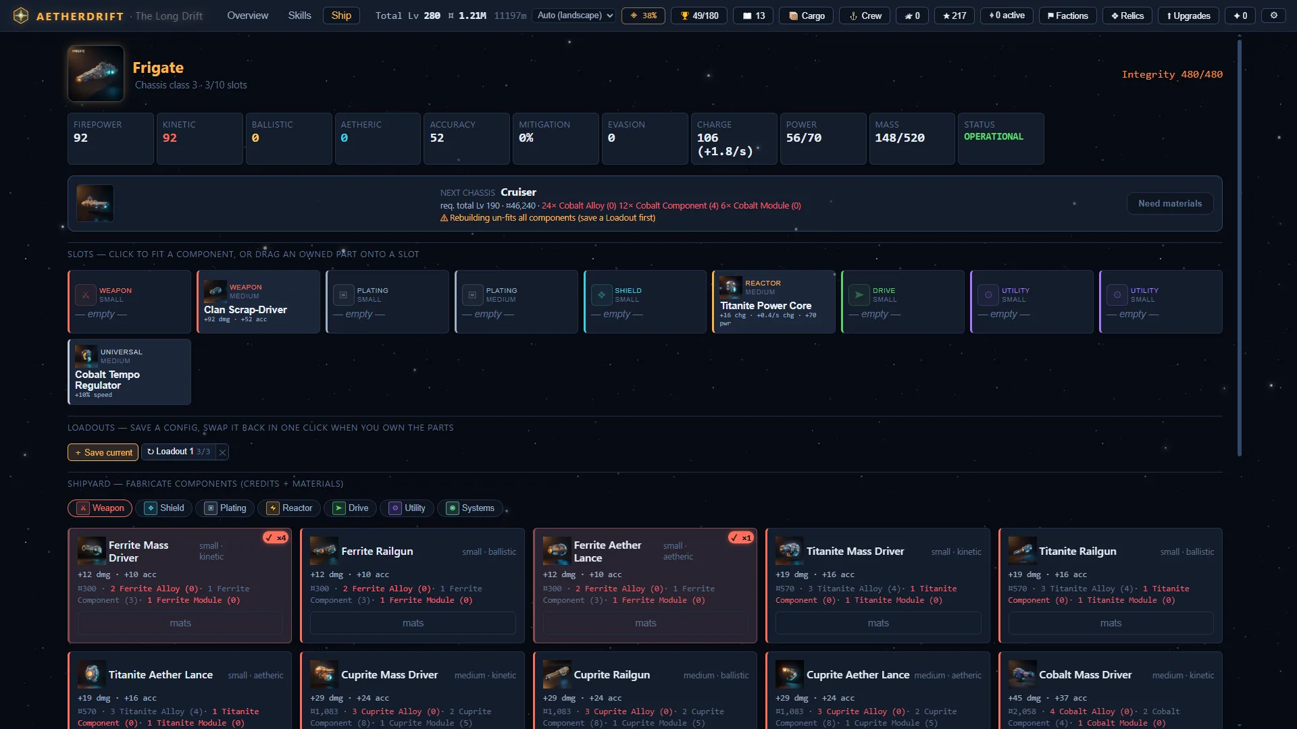The height and width of the screenshot is (729, 1297).
Task: Filter shipyard by Drive
Action: [x=350, y=508]
